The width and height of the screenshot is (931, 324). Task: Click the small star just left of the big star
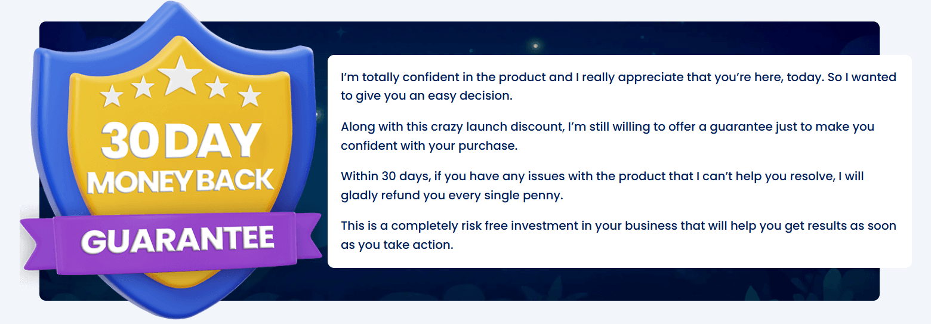coord(143,88)
